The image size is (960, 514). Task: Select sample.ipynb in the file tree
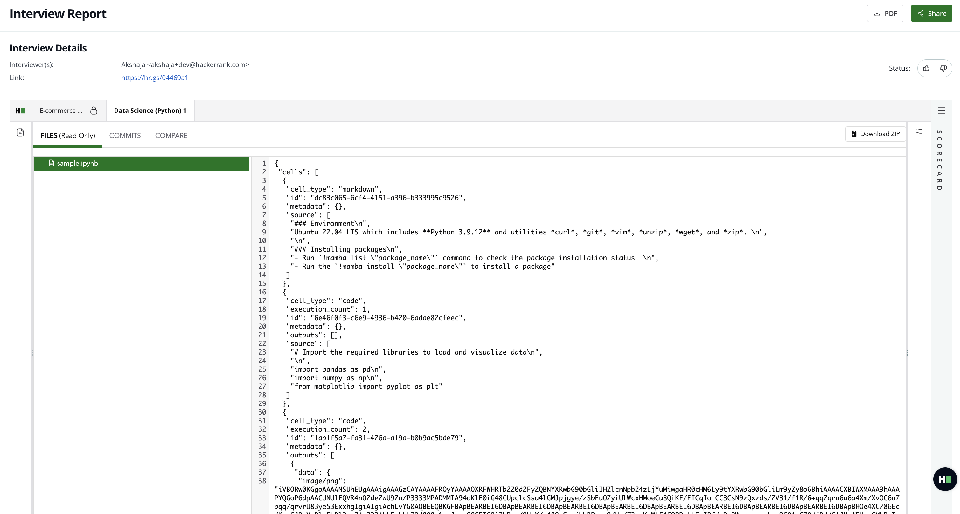(77, 163)
